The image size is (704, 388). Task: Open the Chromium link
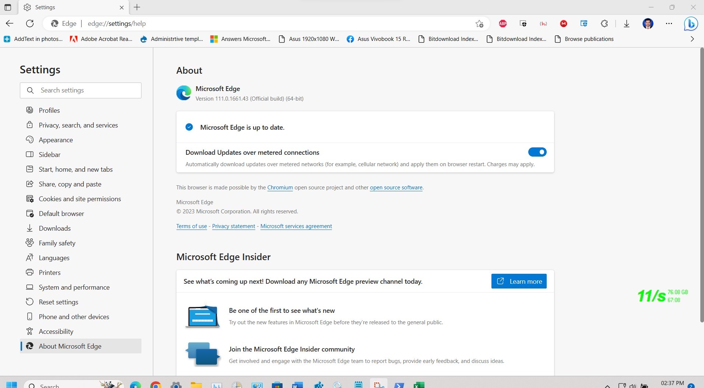pos(280,188)
